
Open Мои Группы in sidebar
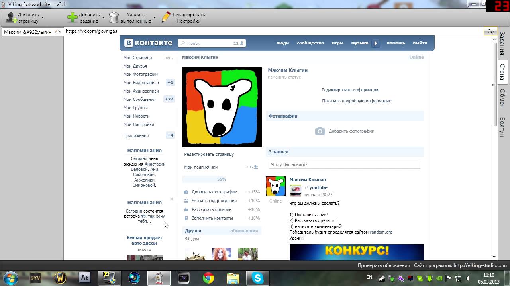coord(135,108)
